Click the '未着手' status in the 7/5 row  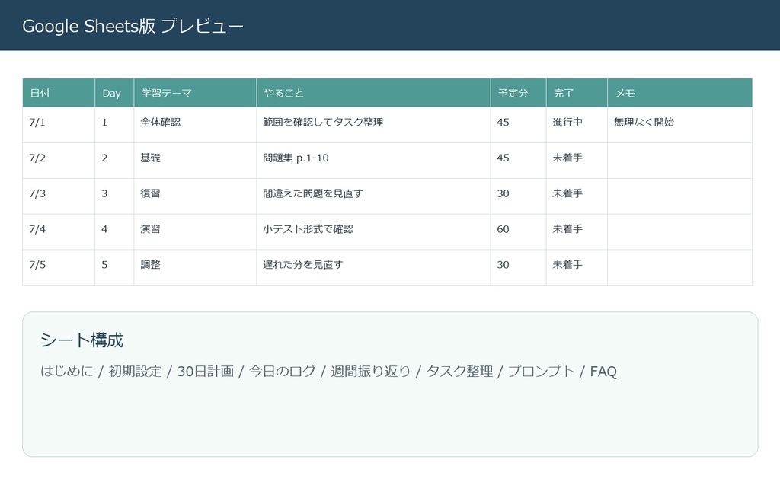tap(577, 267)
